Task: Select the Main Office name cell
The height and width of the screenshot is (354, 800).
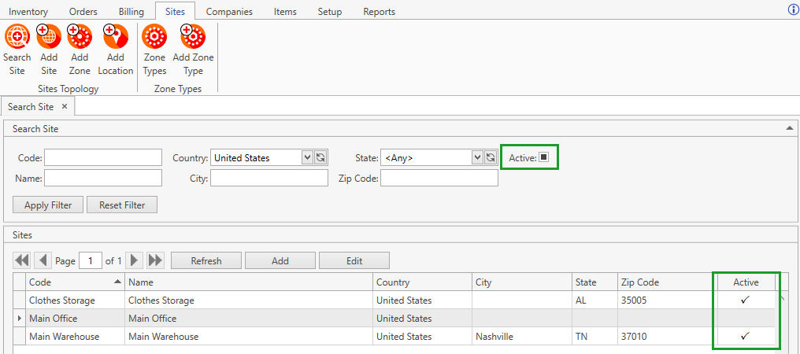Action: (x=249, y=319)
